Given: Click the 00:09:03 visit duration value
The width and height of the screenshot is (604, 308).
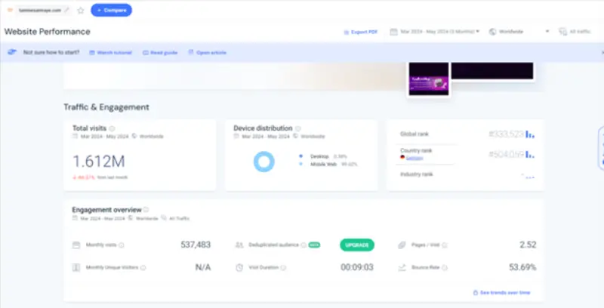Looking at the screenshot, I should (x=357, y=267).
